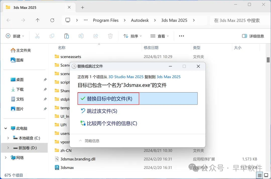The width and height of the screenshot is (271, 179).
Task: Choose 比较两个文件的信息(C)
Action: click(109, 123)
